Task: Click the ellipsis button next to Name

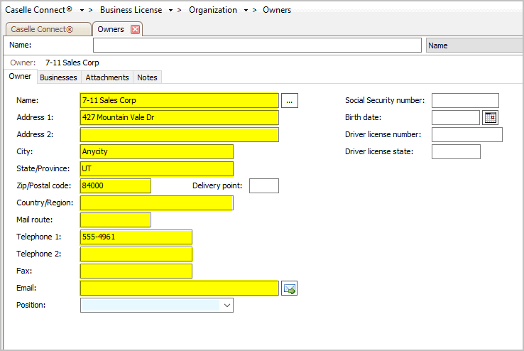Action: [290, 101]
